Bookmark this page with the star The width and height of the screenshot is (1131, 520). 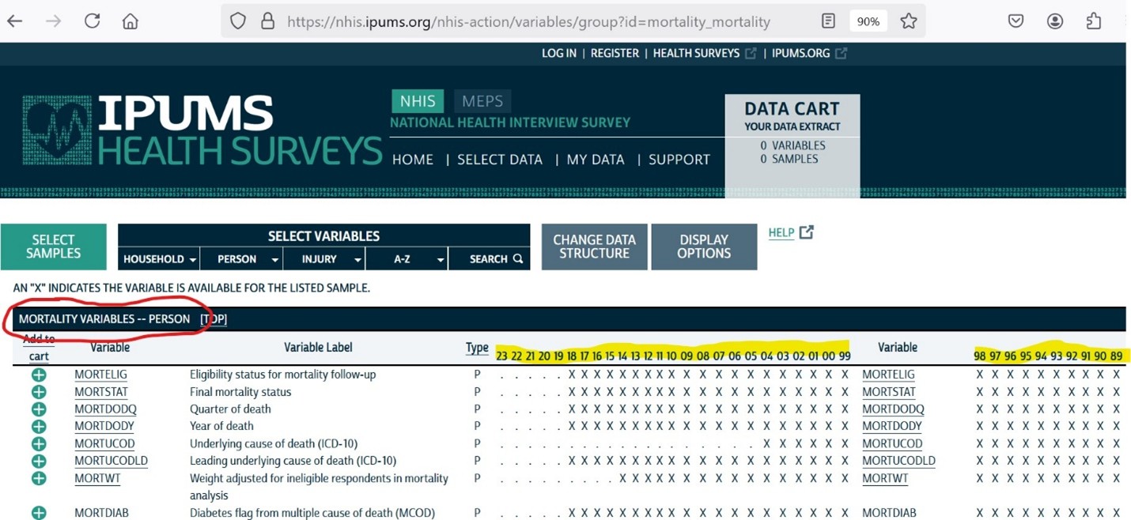tap(909, 21)
